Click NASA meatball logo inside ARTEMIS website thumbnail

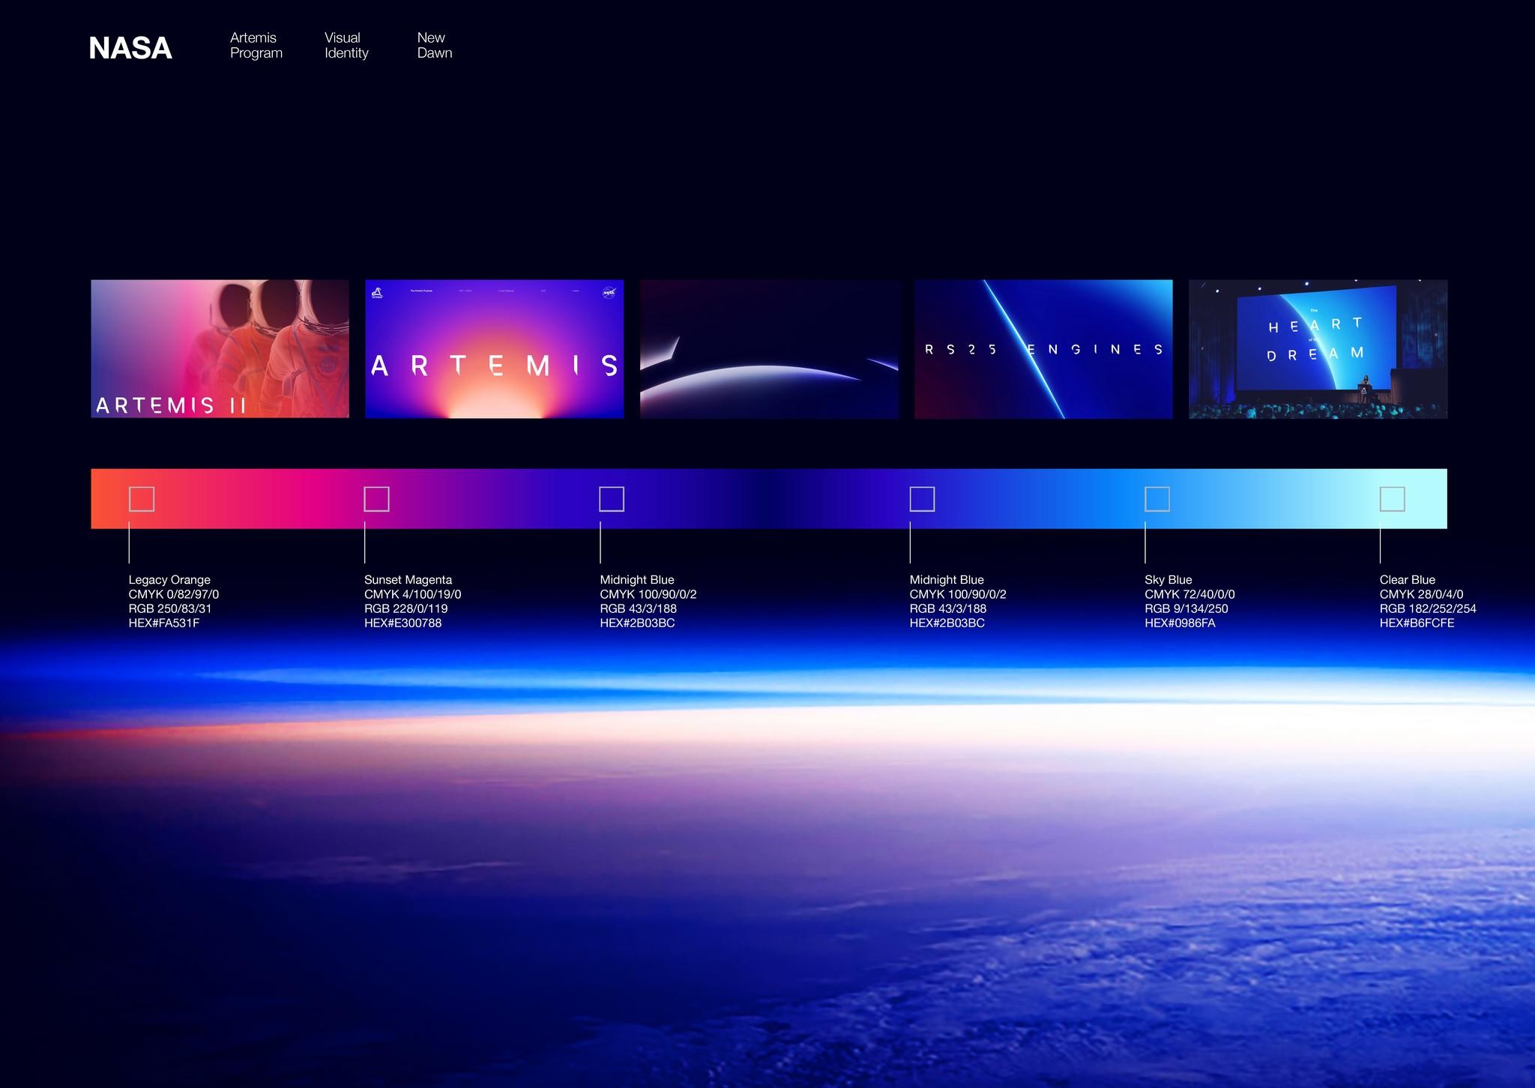(609, 292)
